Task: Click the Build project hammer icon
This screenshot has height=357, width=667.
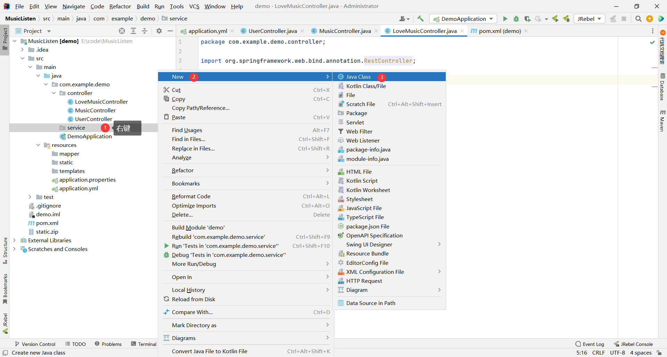Action: (x=420, y=19)
